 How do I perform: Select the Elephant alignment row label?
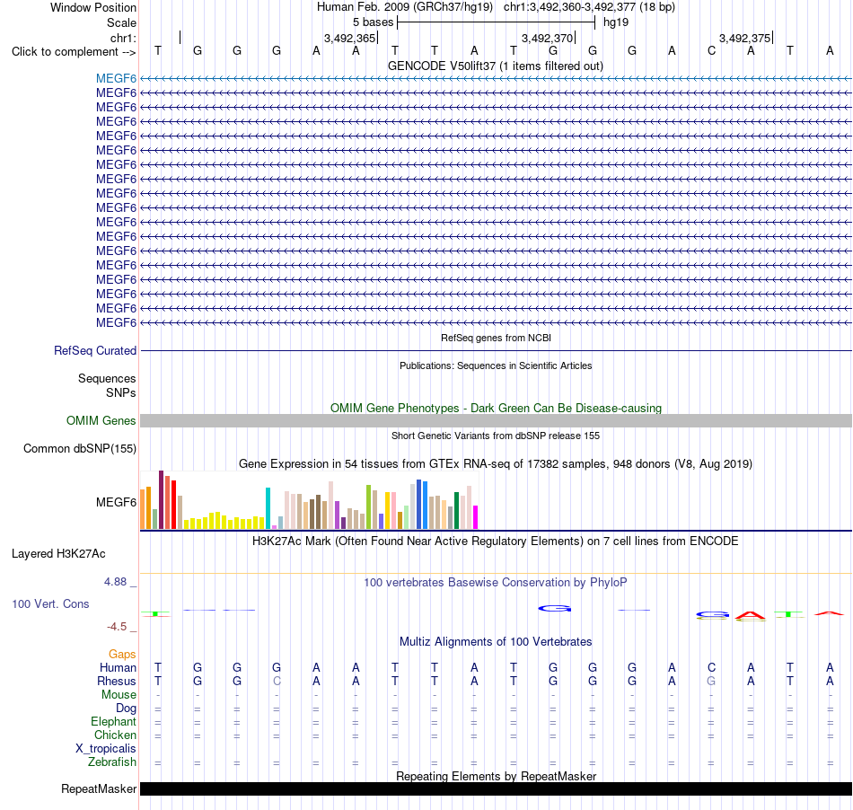tap(113, 721)
